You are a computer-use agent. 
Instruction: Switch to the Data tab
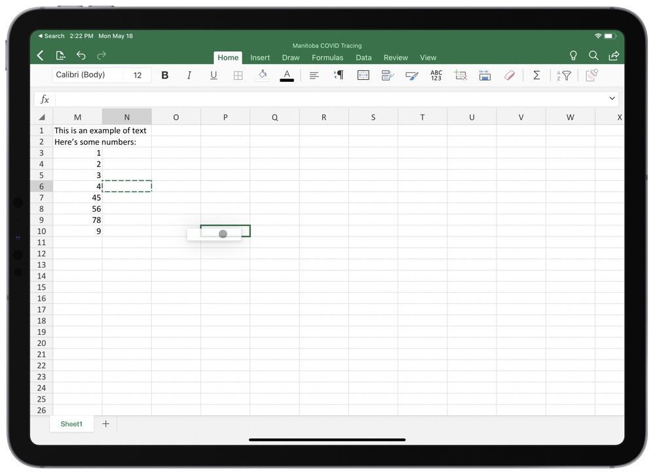click(364, 58)
